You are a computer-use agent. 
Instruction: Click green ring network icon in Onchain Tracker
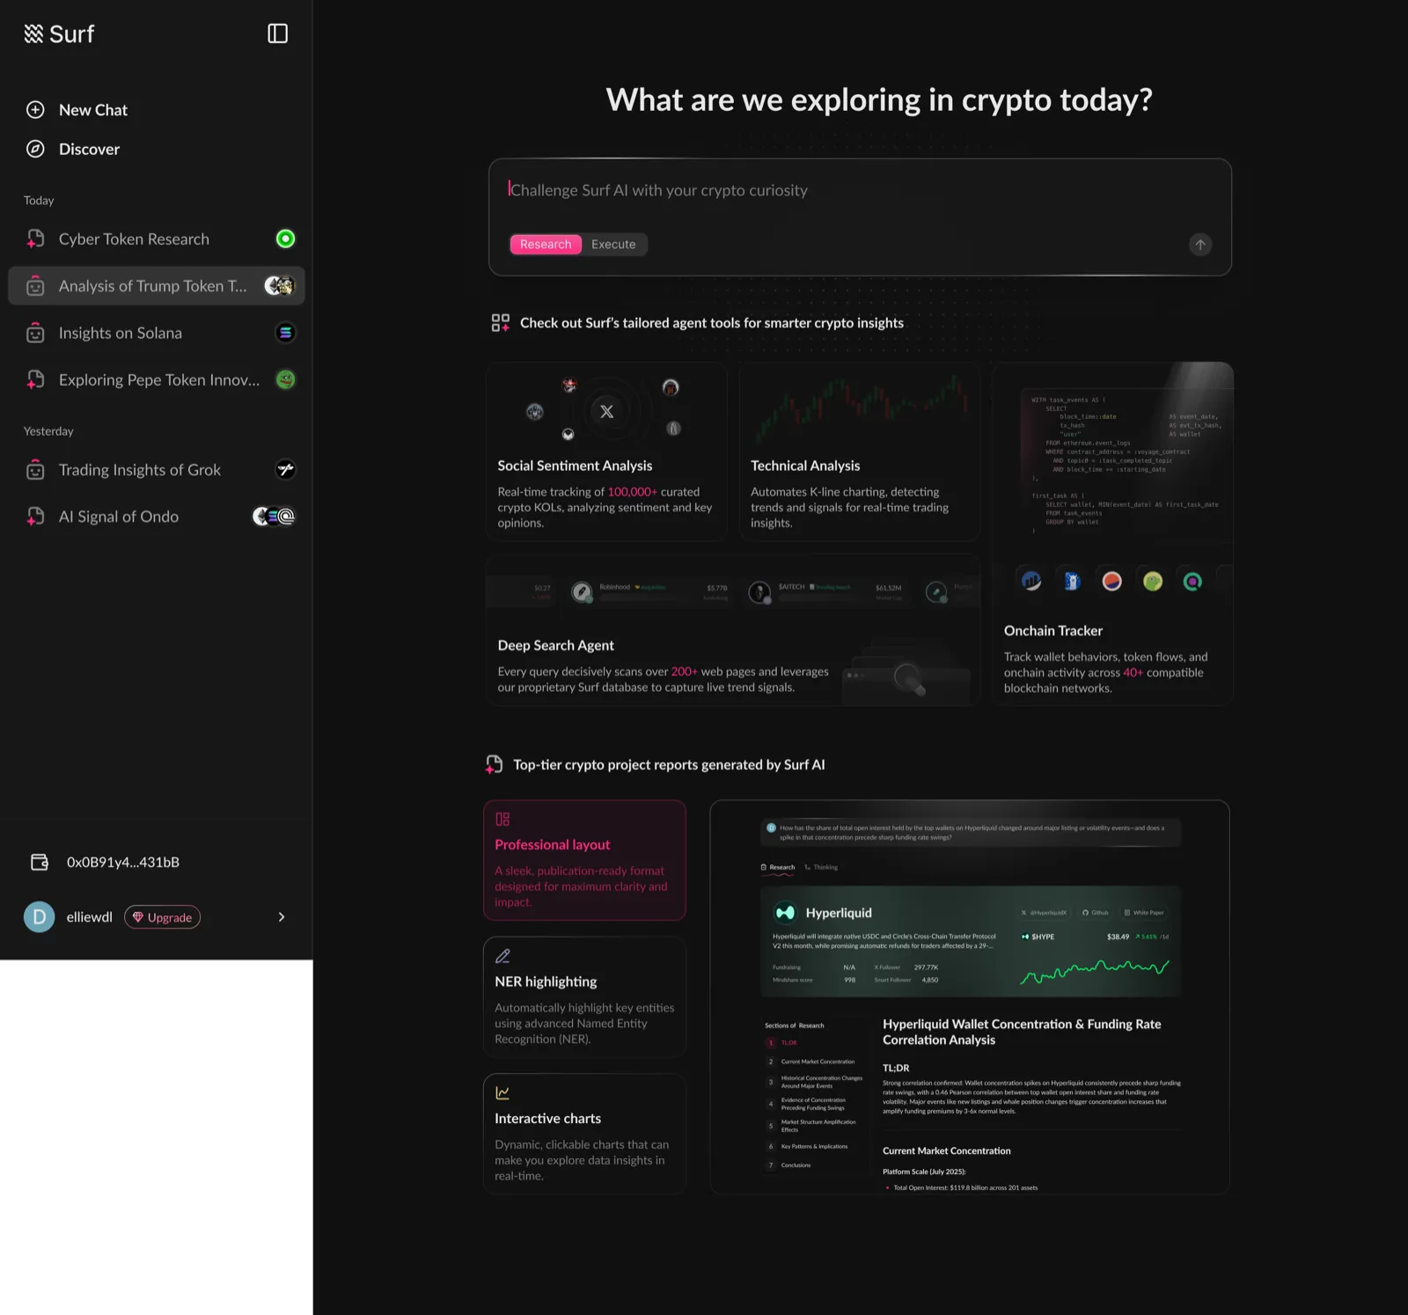1192,581
